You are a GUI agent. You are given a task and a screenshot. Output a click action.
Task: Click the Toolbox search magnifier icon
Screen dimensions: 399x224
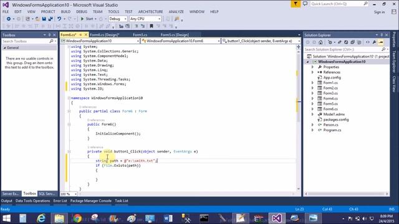click(51, 41)
